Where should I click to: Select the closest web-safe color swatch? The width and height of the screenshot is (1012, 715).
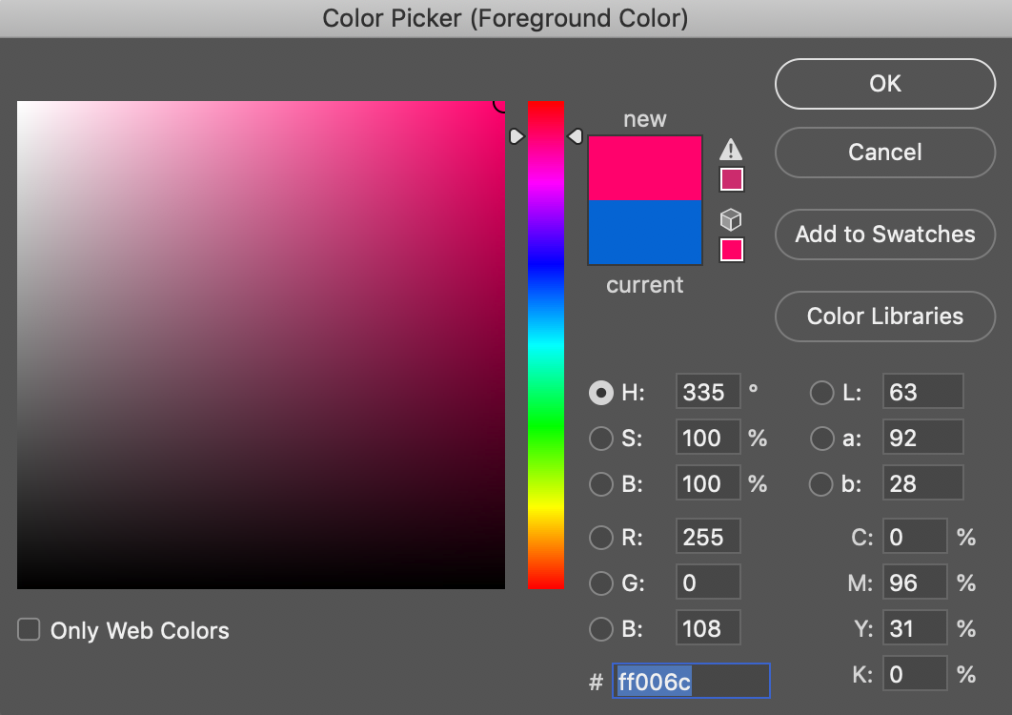point(731,250)
